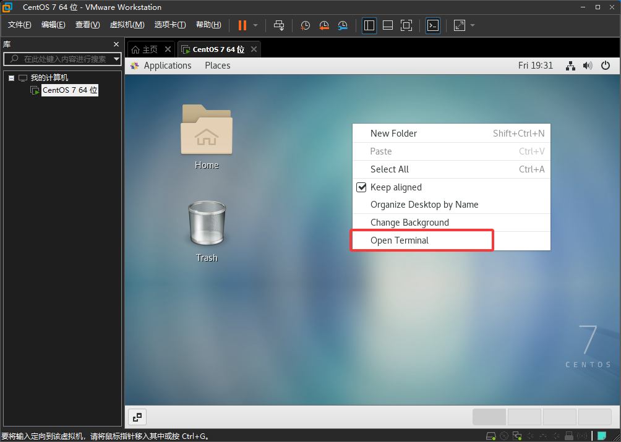
Task: Open the 虚拟机(M) menu
Action: point(127,25)
